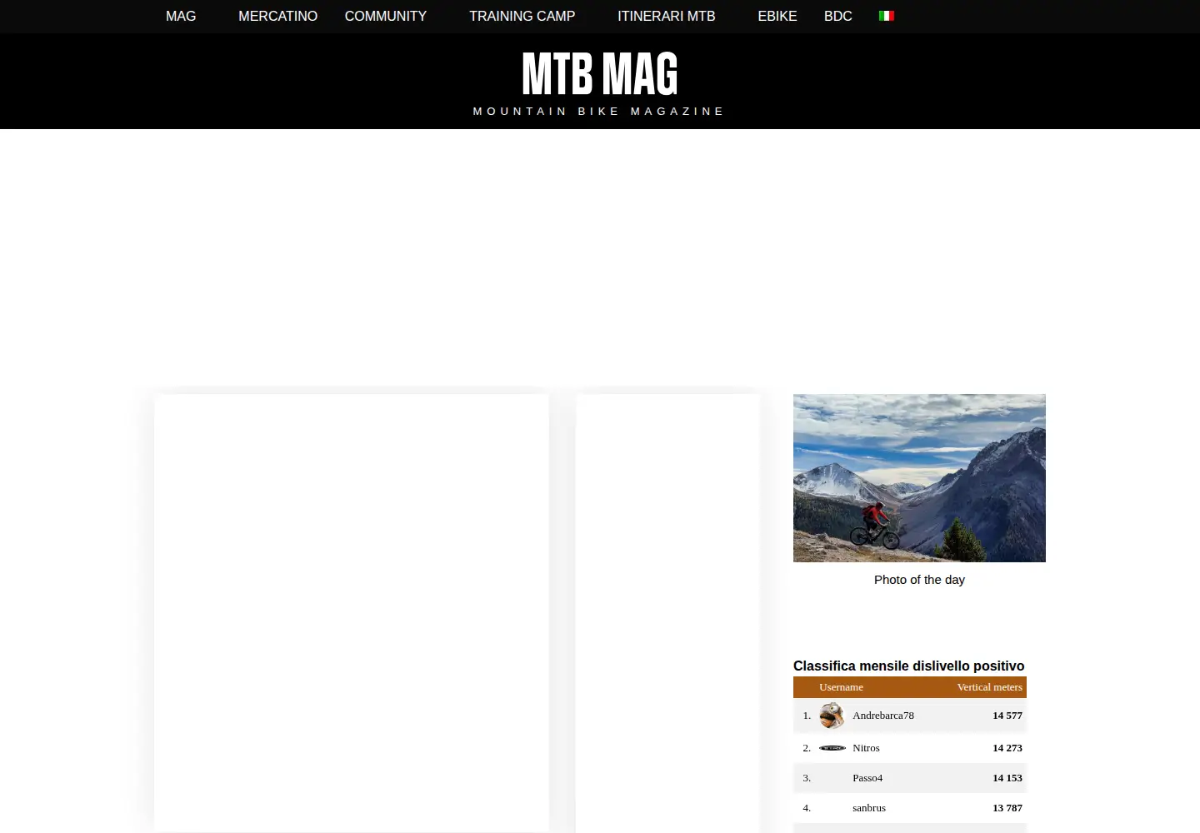Open the EBIKE menu item
Viewport: 1200px width, 833px height.
(777, 16)
